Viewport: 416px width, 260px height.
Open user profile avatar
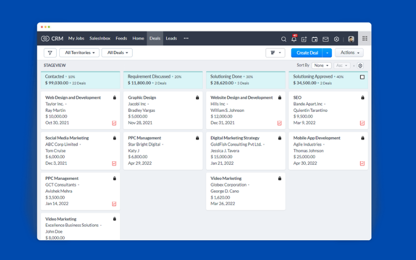pyautogui.click(x=351, y=40)
